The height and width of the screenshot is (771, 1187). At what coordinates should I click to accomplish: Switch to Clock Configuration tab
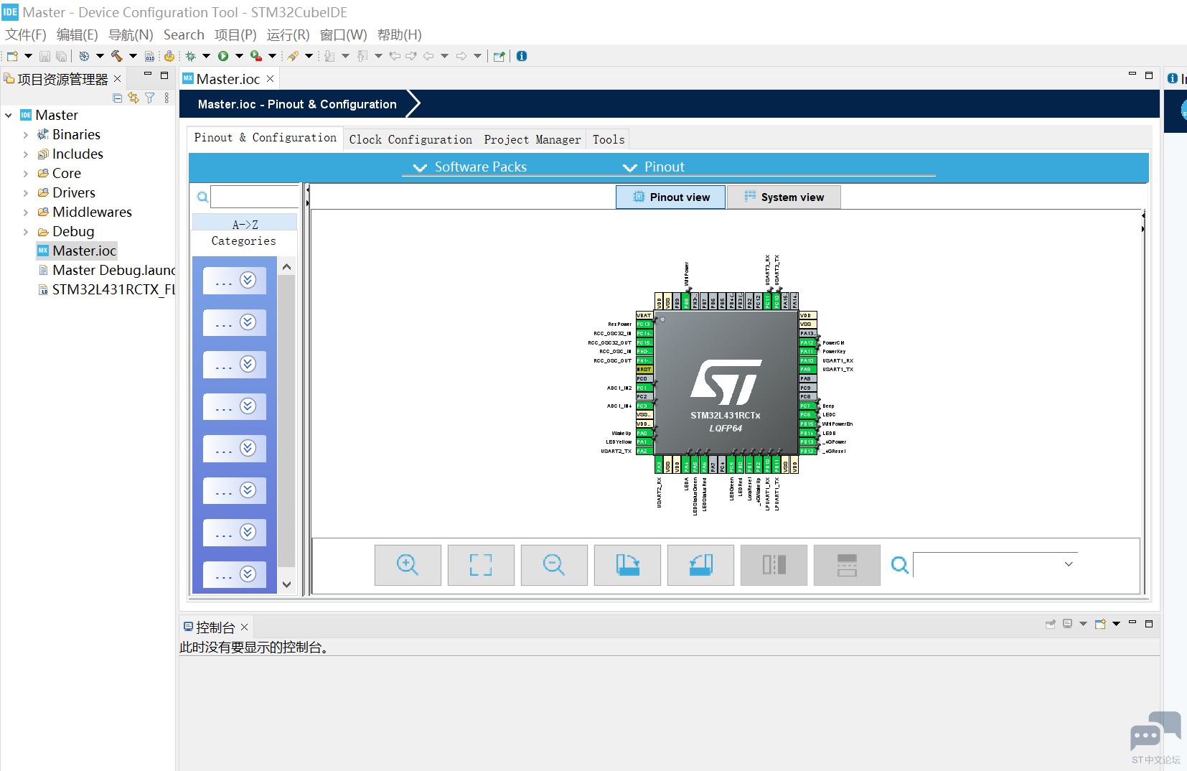[410, 140]
